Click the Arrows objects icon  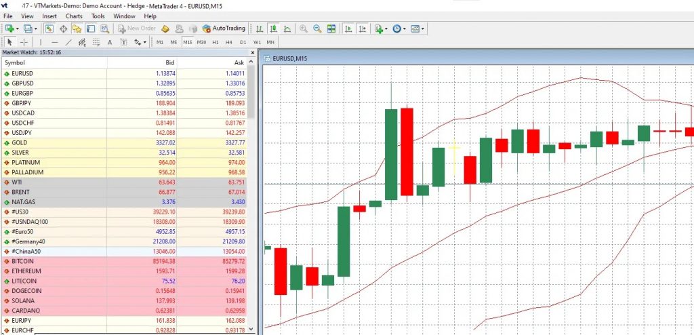click(x=137, y=42)
